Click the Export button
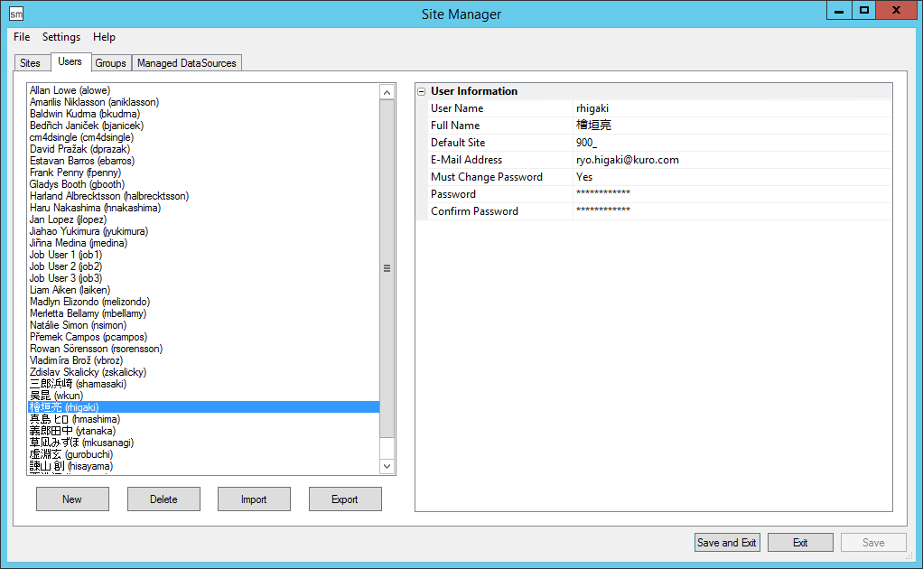Viewport: 923px width, 569px height. (345, 499)
